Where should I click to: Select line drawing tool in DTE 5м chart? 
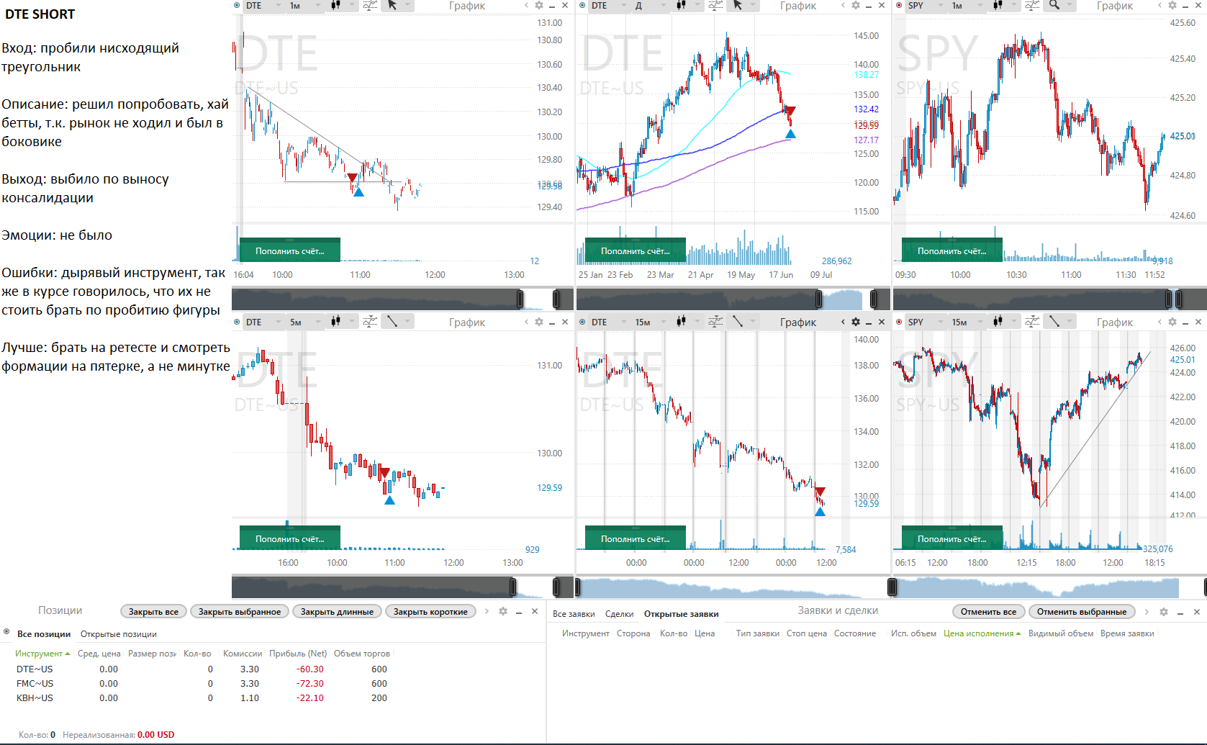pyautogui.click(x=392, y=322)
